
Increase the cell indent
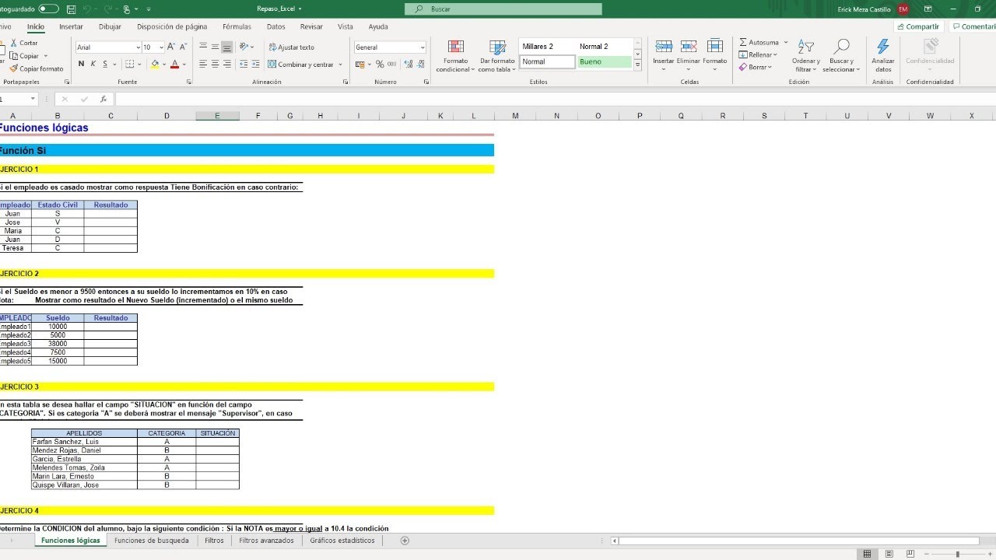click(x=254, y=65)
